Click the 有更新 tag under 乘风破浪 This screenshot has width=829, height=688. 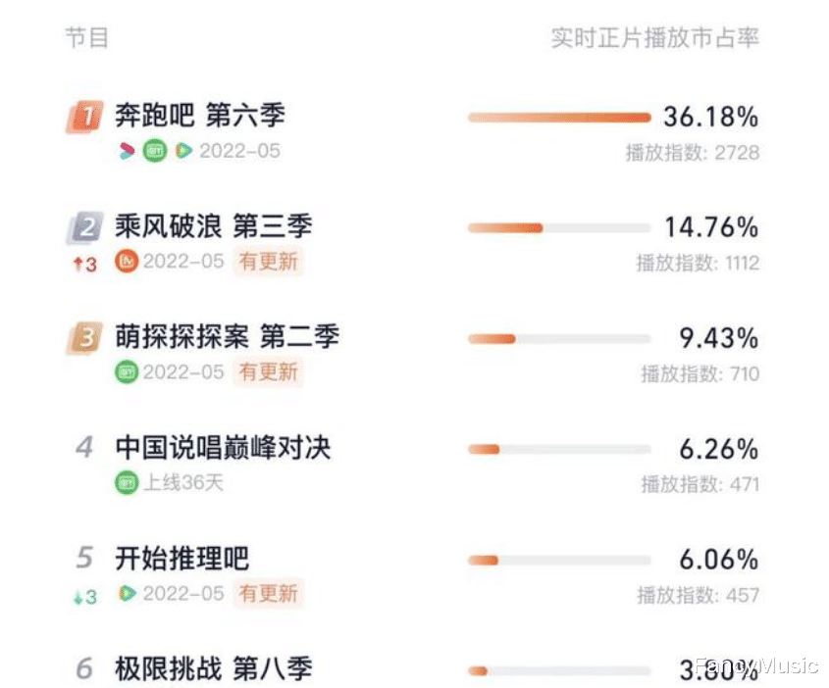click(268, 262)
